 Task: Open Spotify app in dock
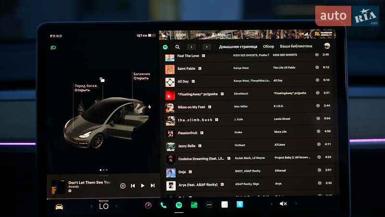click(179, 205)
